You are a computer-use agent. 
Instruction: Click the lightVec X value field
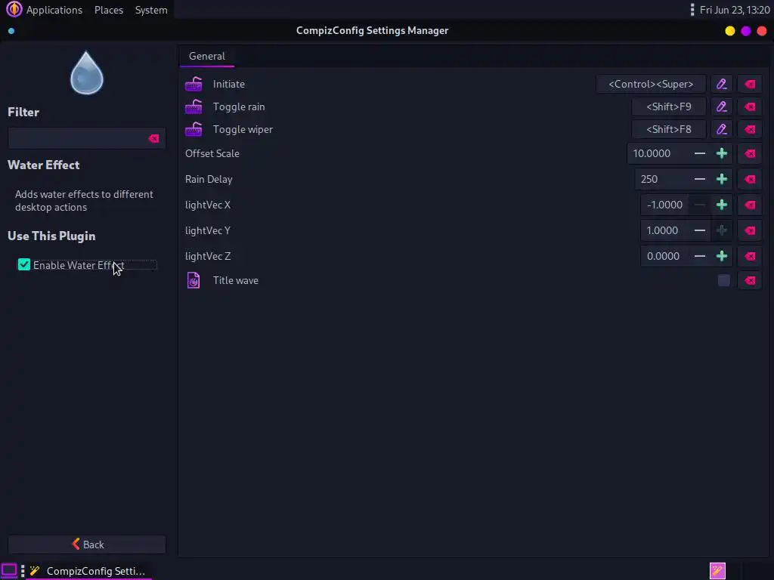[665, 205]
